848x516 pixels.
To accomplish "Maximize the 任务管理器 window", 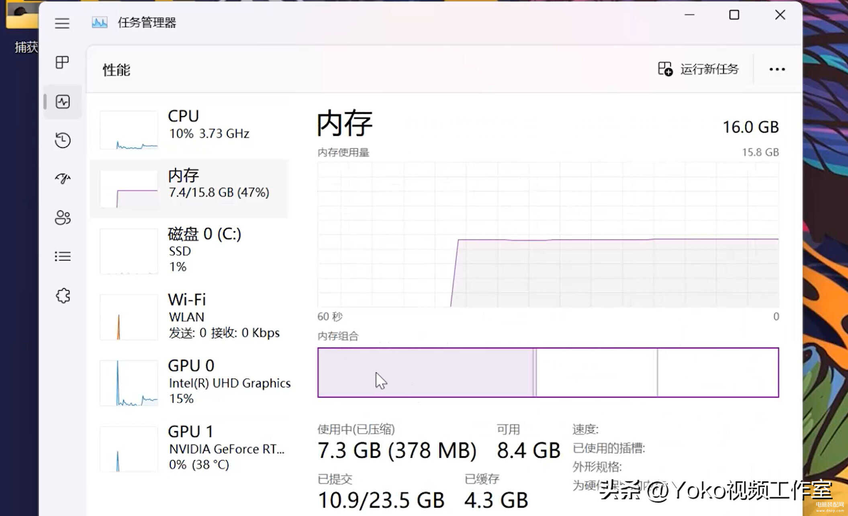I will coord(734,15).
